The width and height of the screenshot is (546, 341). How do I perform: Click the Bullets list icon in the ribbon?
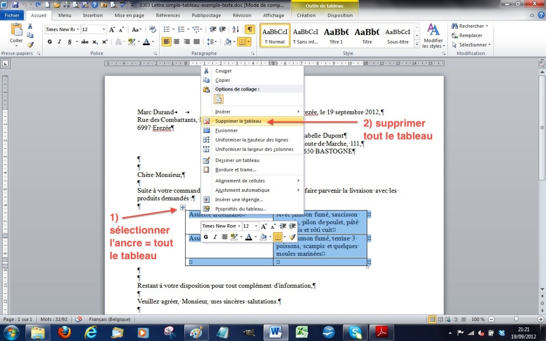pos(166,30)
